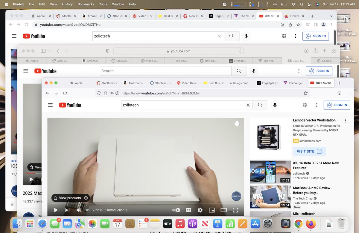Viewport: 359px width, 233px height.
Task: Open Firefox Pocket save icon
Action: 340,93
